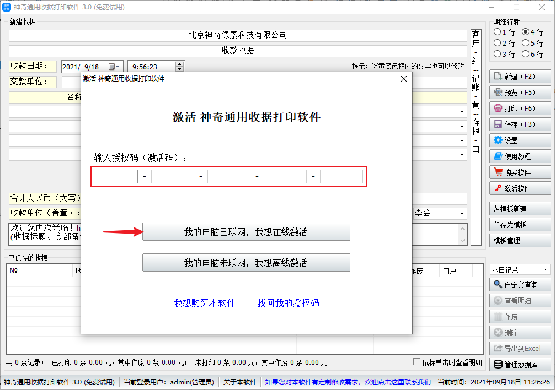Open the 我想购买本软件 link

205,303
